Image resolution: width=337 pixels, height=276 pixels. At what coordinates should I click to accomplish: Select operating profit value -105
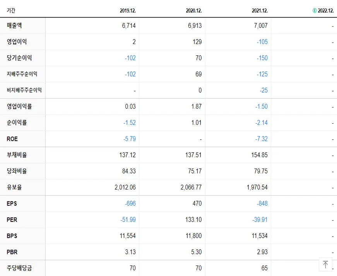[262, 42]
